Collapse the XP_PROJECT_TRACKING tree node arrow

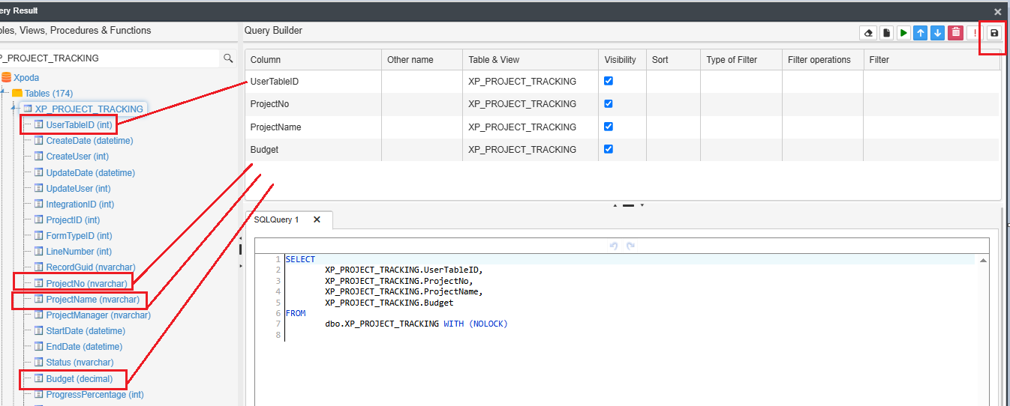click(15, 109)
